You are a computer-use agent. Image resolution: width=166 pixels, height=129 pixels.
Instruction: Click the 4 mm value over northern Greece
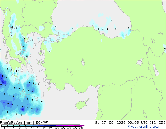click(x=23, y=47)
